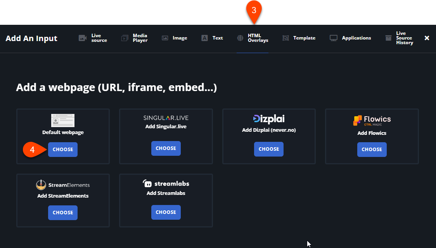Close the Add An Input dialog
The height and width of the screenshot is (248, 436).
pyautogui.click(x=427, y=38)
